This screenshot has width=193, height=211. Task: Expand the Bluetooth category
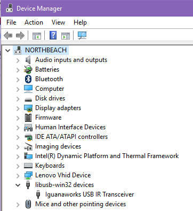tap(18, 80)
